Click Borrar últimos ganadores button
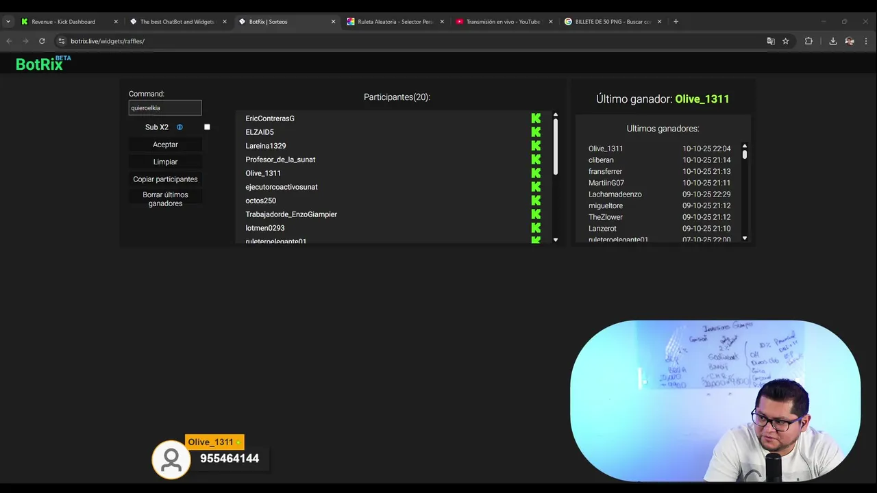 click(x=165, y=199)
